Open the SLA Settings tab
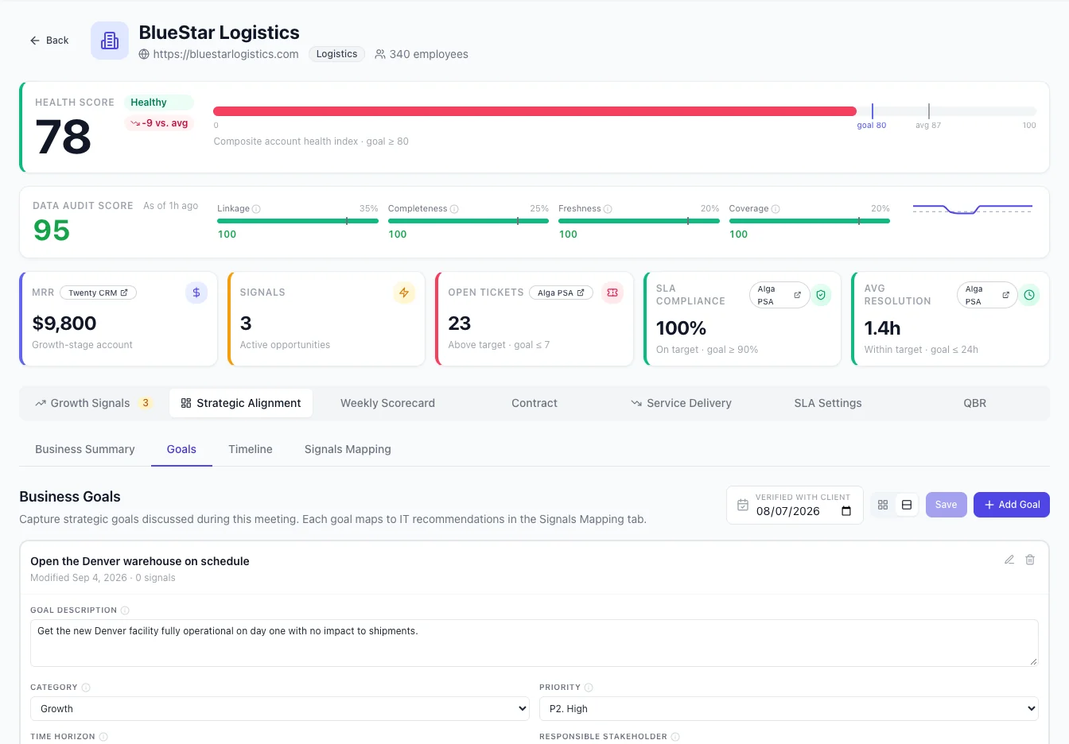The width and height of the screenshot is (1069, 744). [828, 403]
